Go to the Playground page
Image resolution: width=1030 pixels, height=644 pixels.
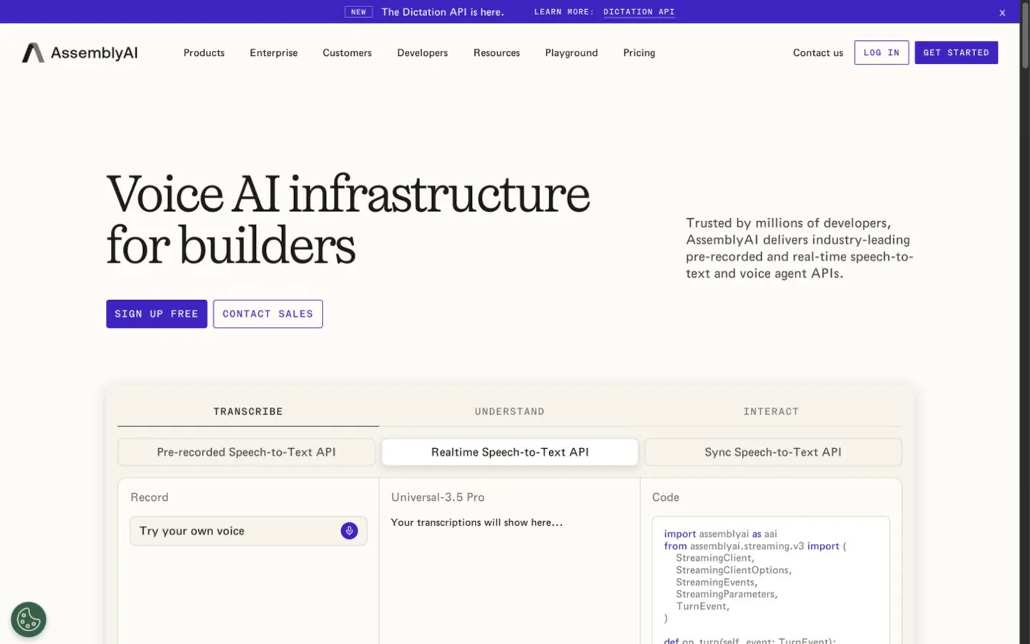click(x=571, y=53)
